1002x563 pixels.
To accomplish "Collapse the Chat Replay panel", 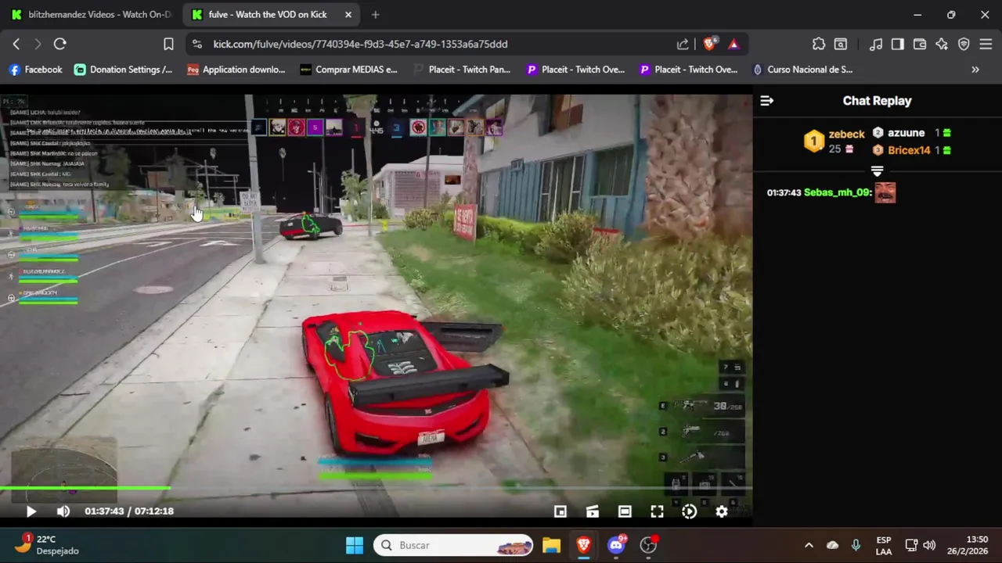I will [x=767, y=101].
